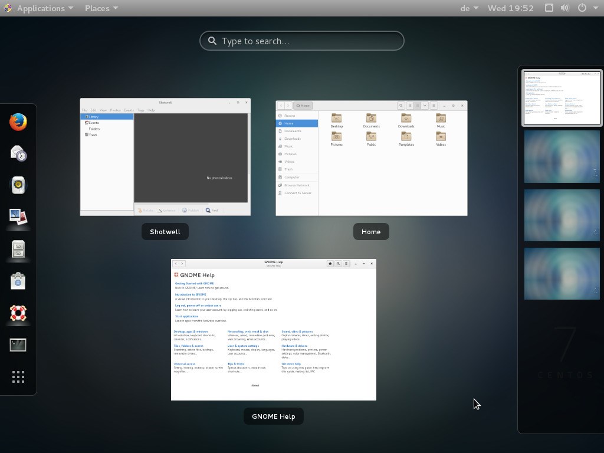Launch Terminal from the dash
The image size is (604, 453).
[x=18, y=344]
